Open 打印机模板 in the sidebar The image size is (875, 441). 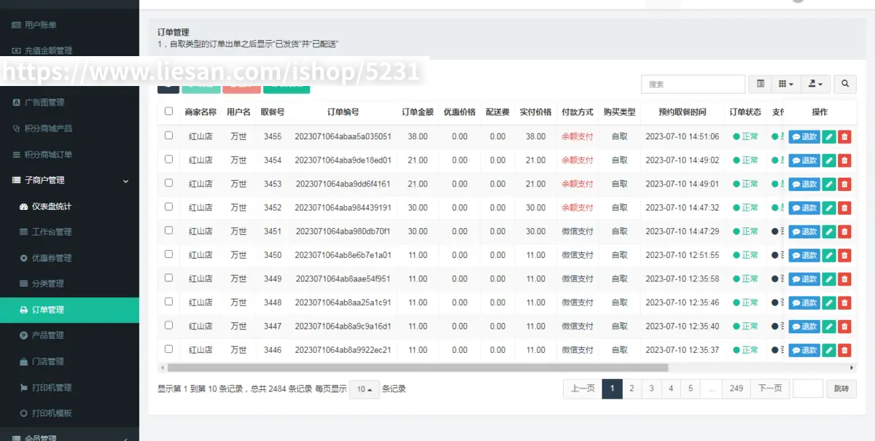[x=69, y=413]
